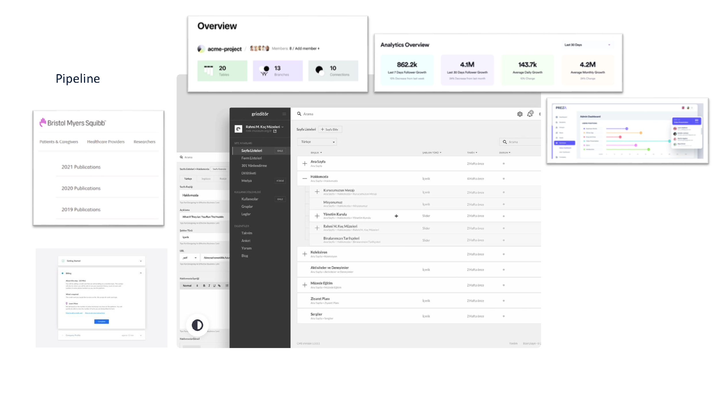
Task: Open the Türkçe language dropdown
Action: pos(317,142)
